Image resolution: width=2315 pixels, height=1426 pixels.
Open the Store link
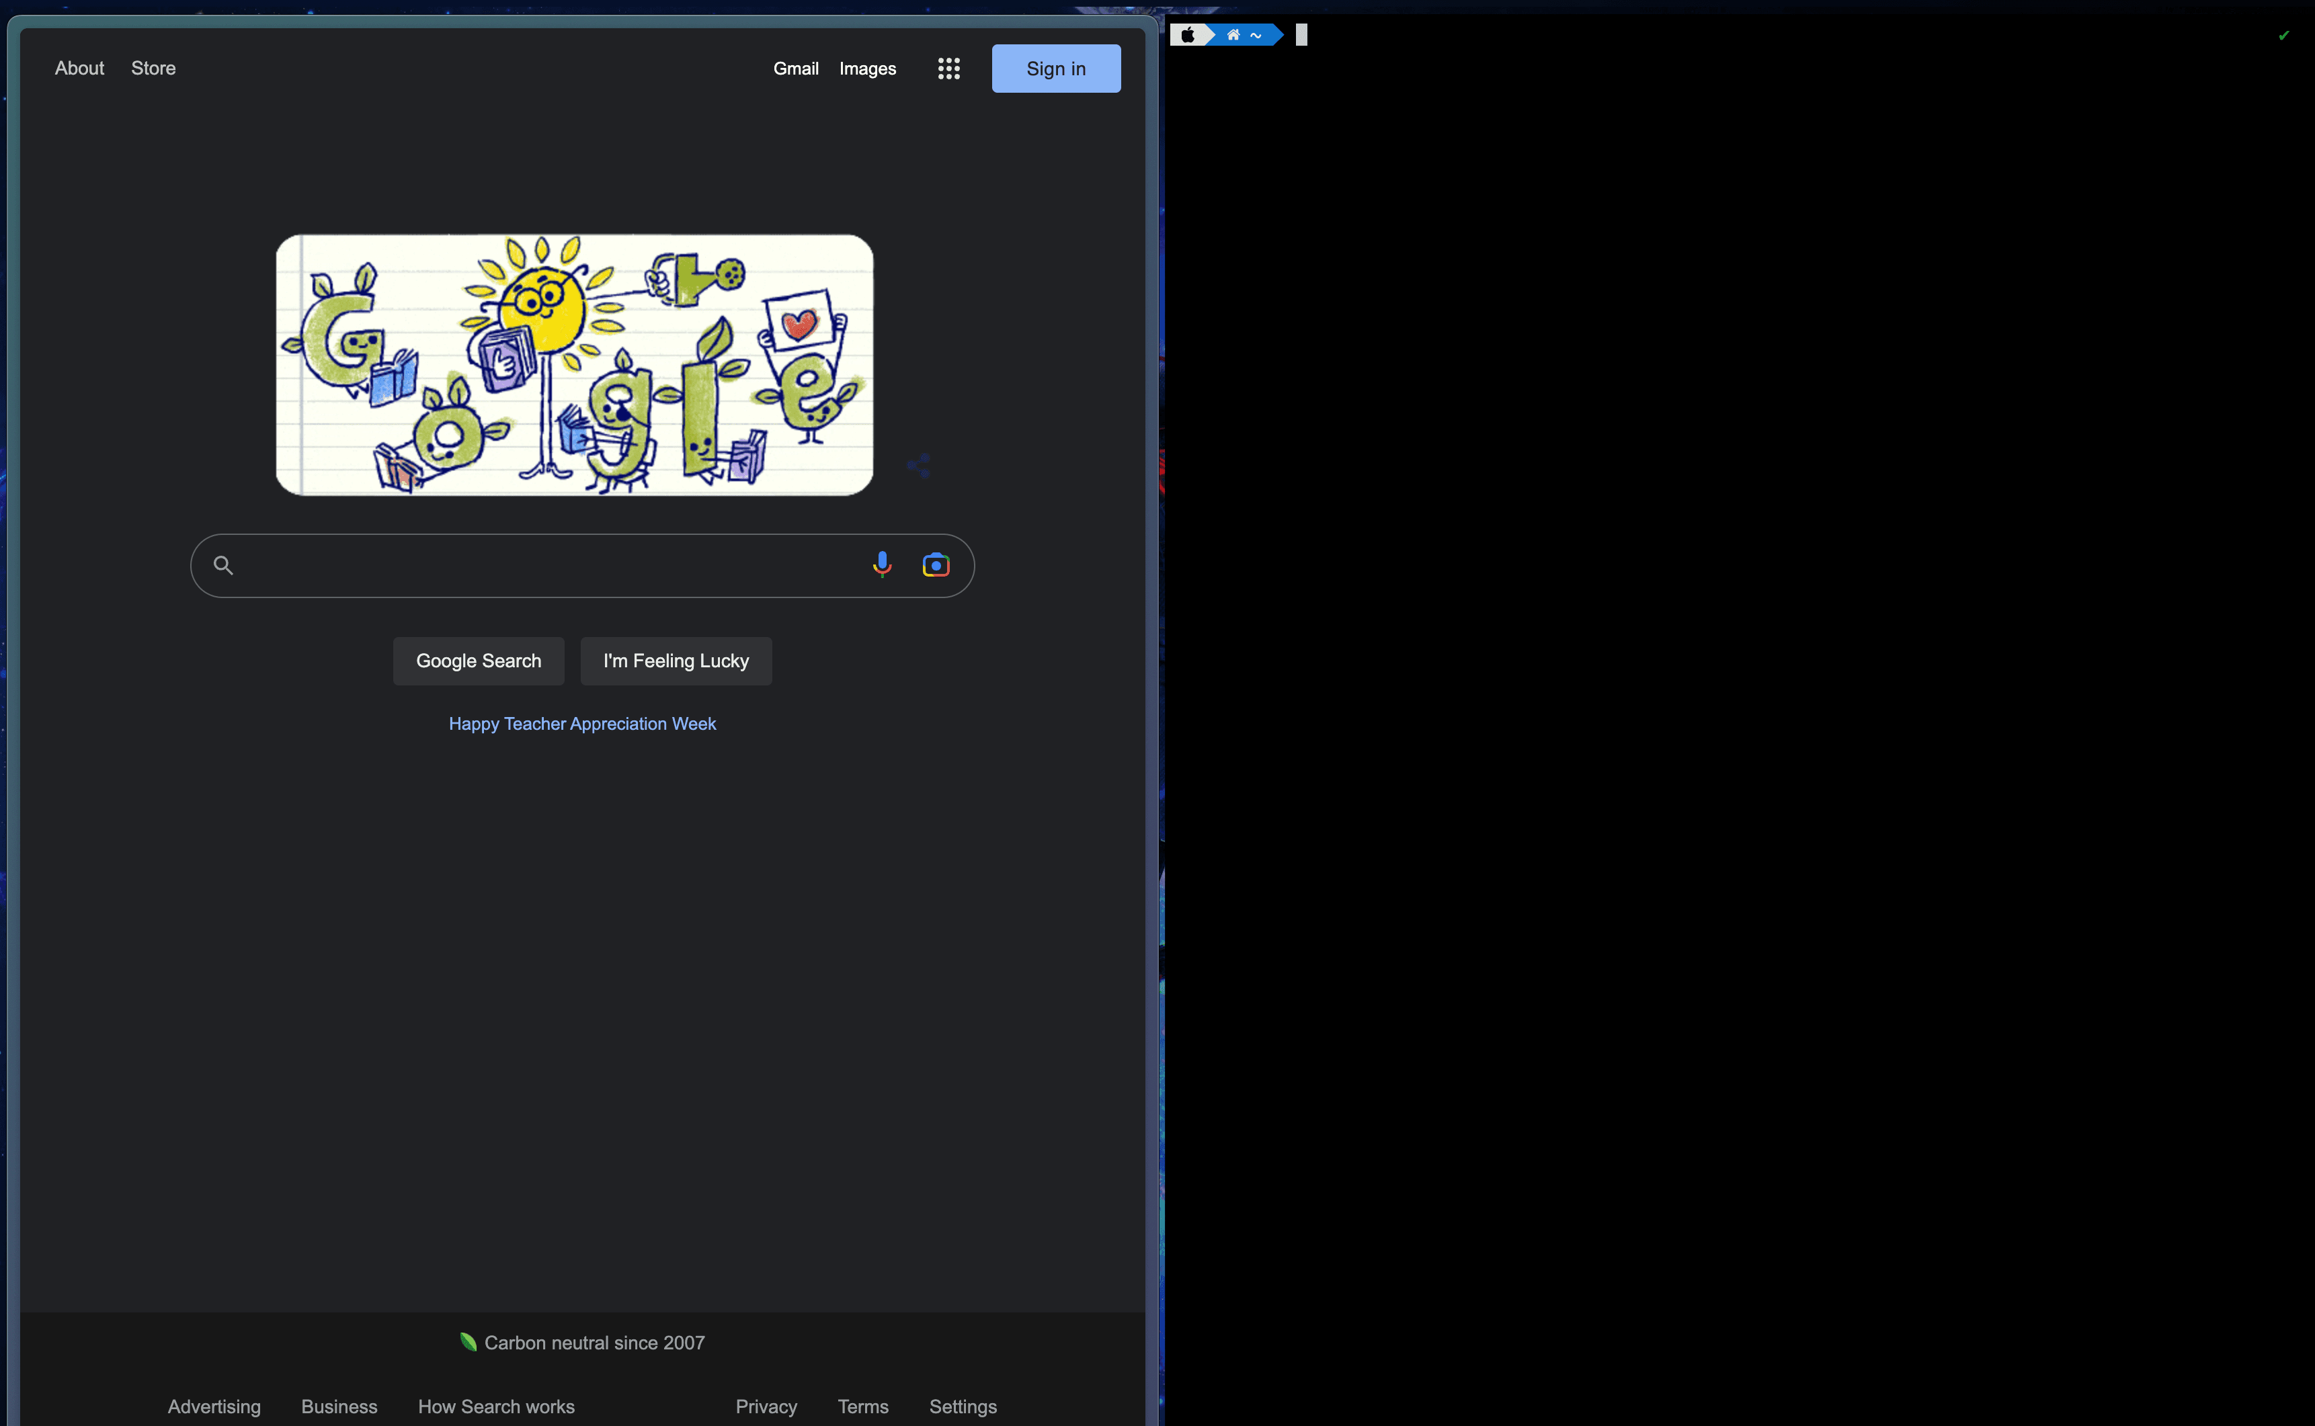point(153,68)
